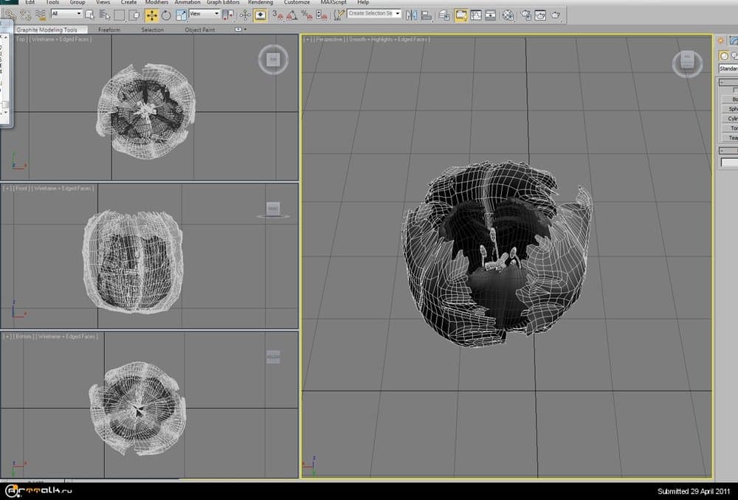Click the Sphere primitive button
This screenshot has height=500, width=738.
click(x=730, y=108)
